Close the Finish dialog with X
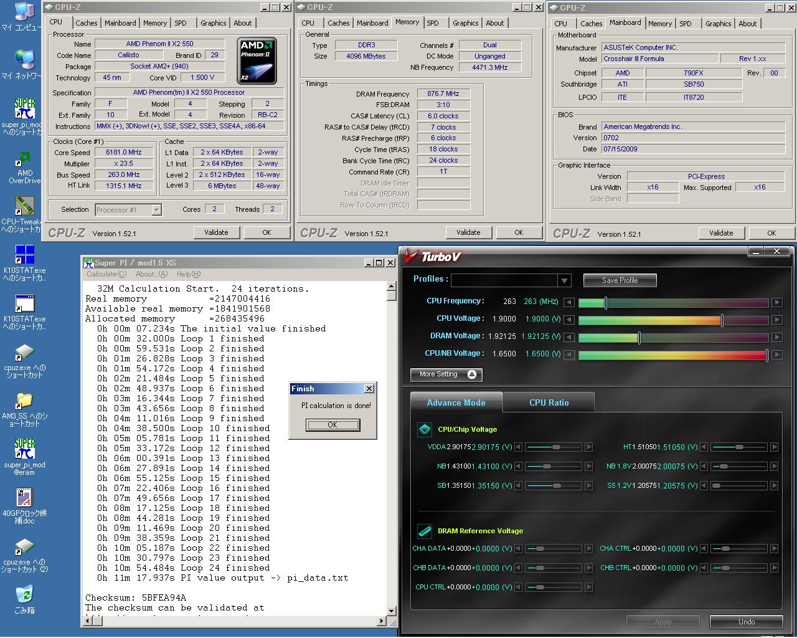The height and width of the screenshot is (638, 797). tap(369, 389)
